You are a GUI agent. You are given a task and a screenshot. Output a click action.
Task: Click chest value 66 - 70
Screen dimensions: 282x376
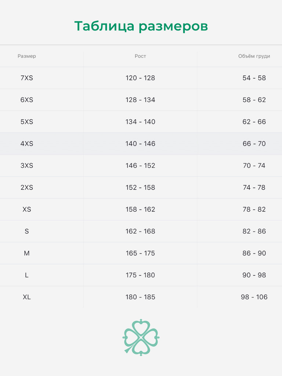tap(254, 144)
